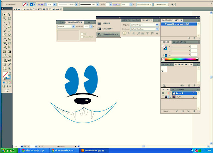Open the Stroke panel button
Screen dimensions: 213x153
click(108, 23)
